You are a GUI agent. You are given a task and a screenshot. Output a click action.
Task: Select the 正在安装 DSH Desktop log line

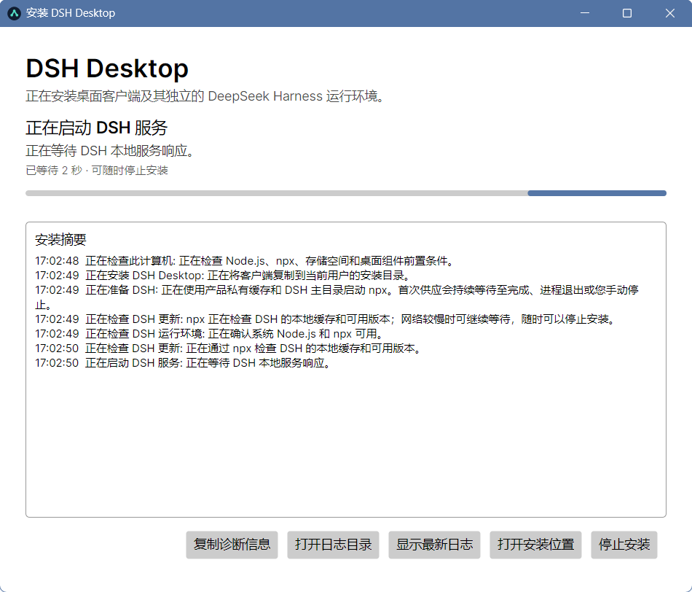coord(224,276)
